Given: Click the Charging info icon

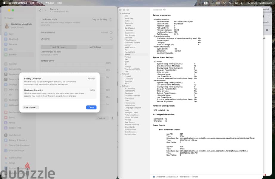Looking at the screenshot, I should pyautogui.click(x=111, y=39).
